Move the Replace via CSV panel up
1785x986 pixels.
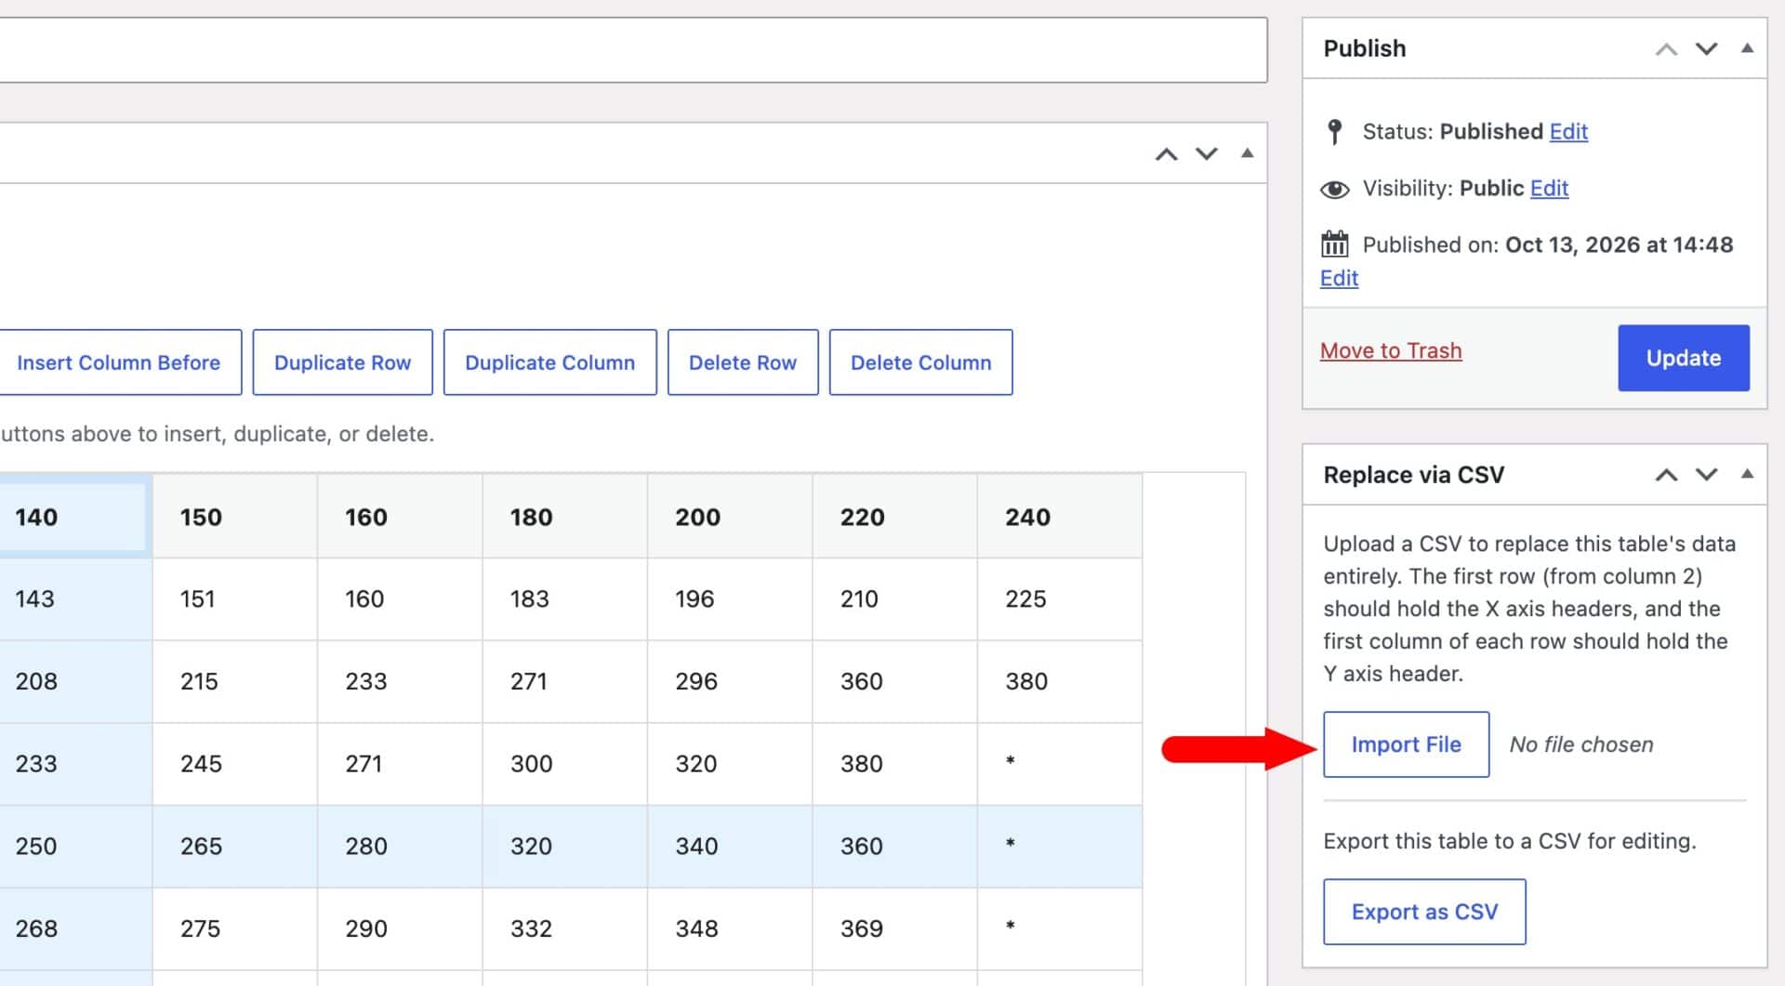tap(1666, 475)
